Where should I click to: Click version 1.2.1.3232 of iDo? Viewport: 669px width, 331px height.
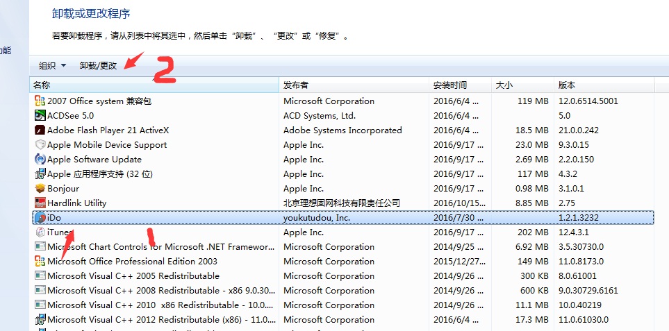click(x=579, y=218)
